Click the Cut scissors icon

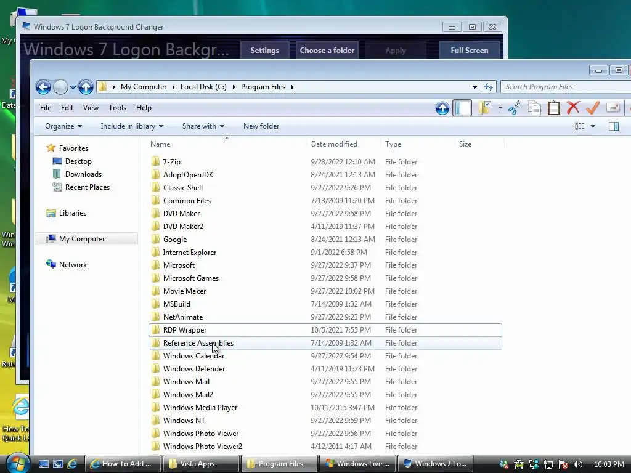515,108
